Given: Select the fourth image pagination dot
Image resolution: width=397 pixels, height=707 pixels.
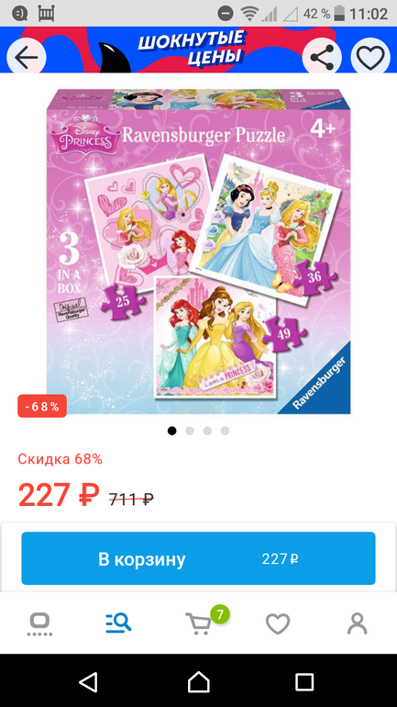Looking at the screenshot, I should [225, 431].
